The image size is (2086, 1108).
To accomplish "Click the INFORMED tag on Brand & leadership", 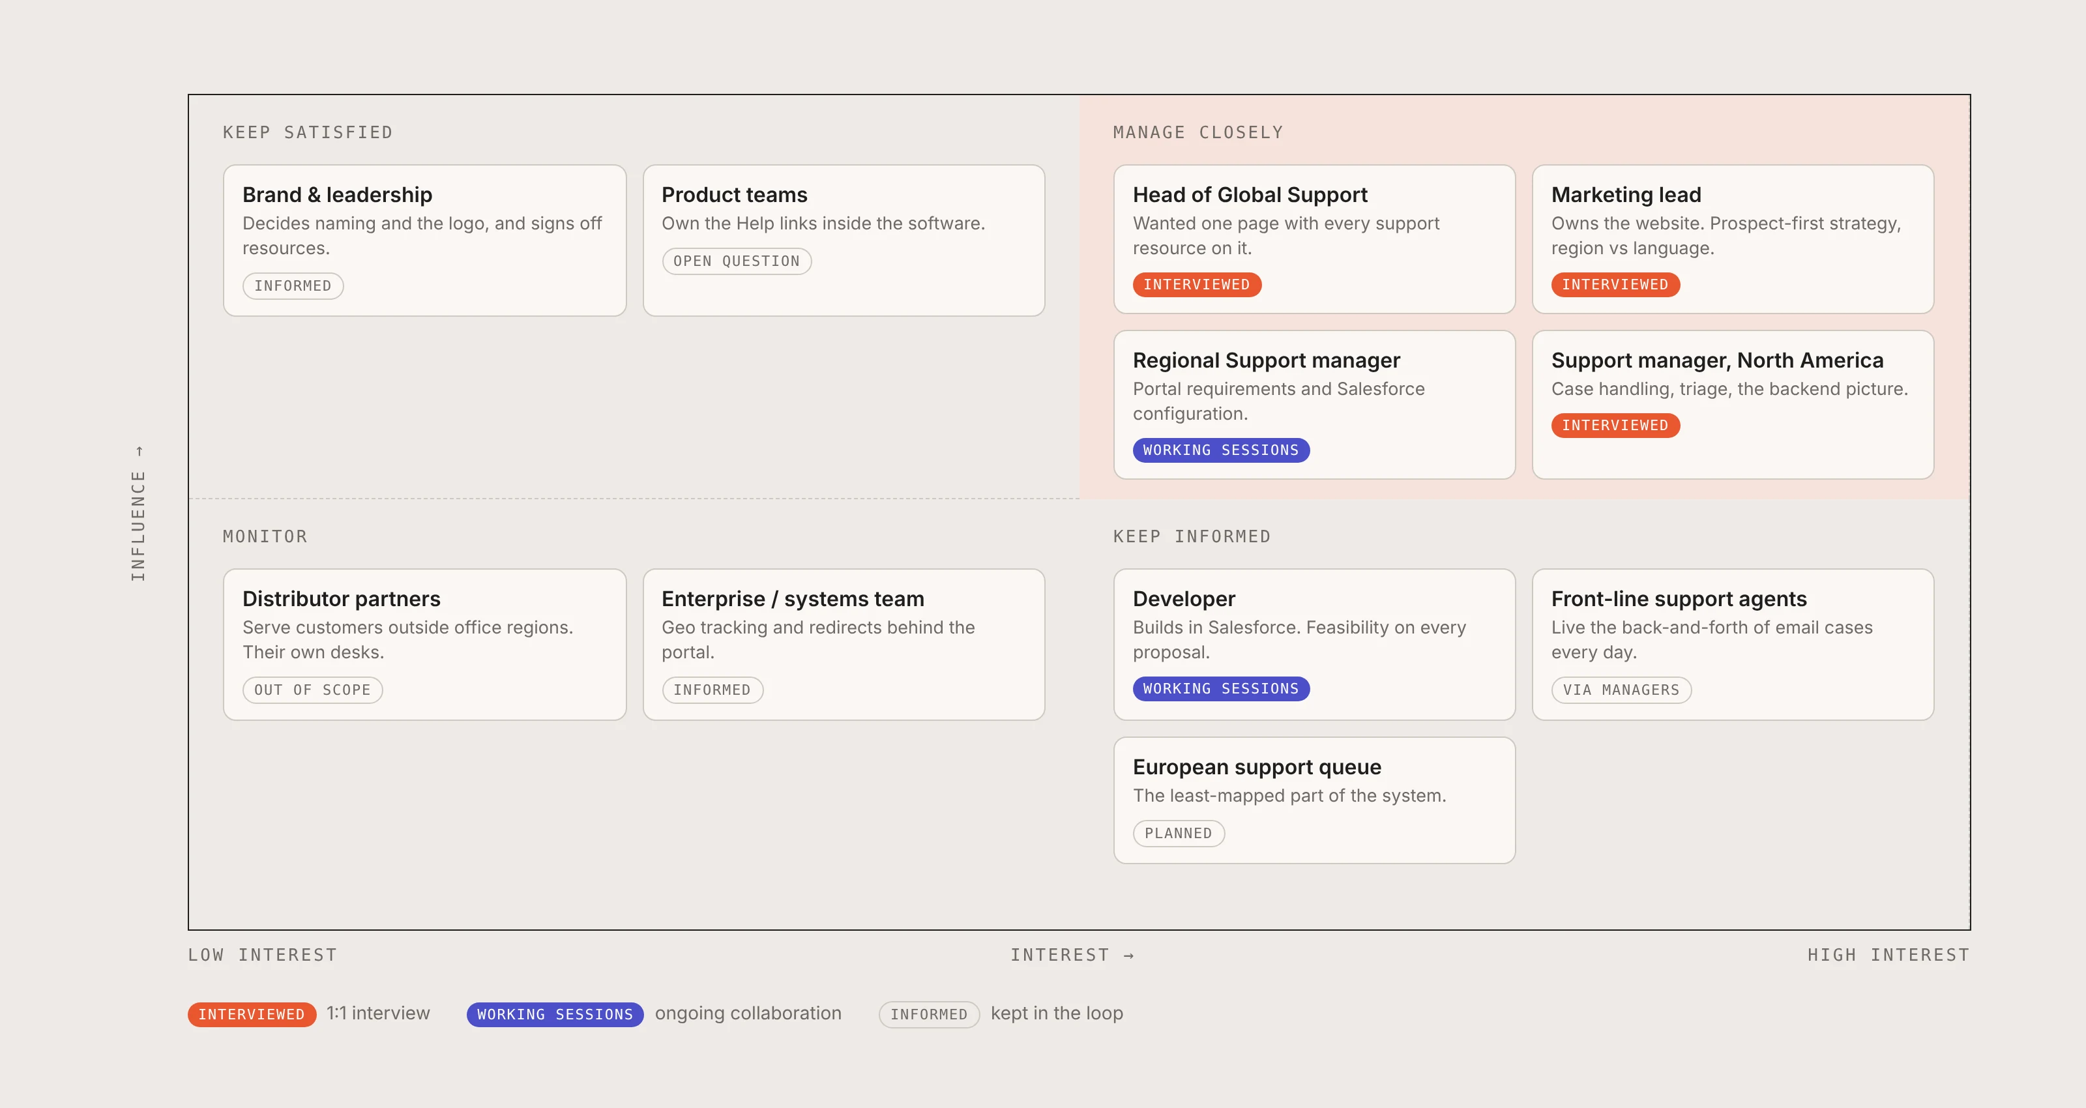I will point(293,286).
